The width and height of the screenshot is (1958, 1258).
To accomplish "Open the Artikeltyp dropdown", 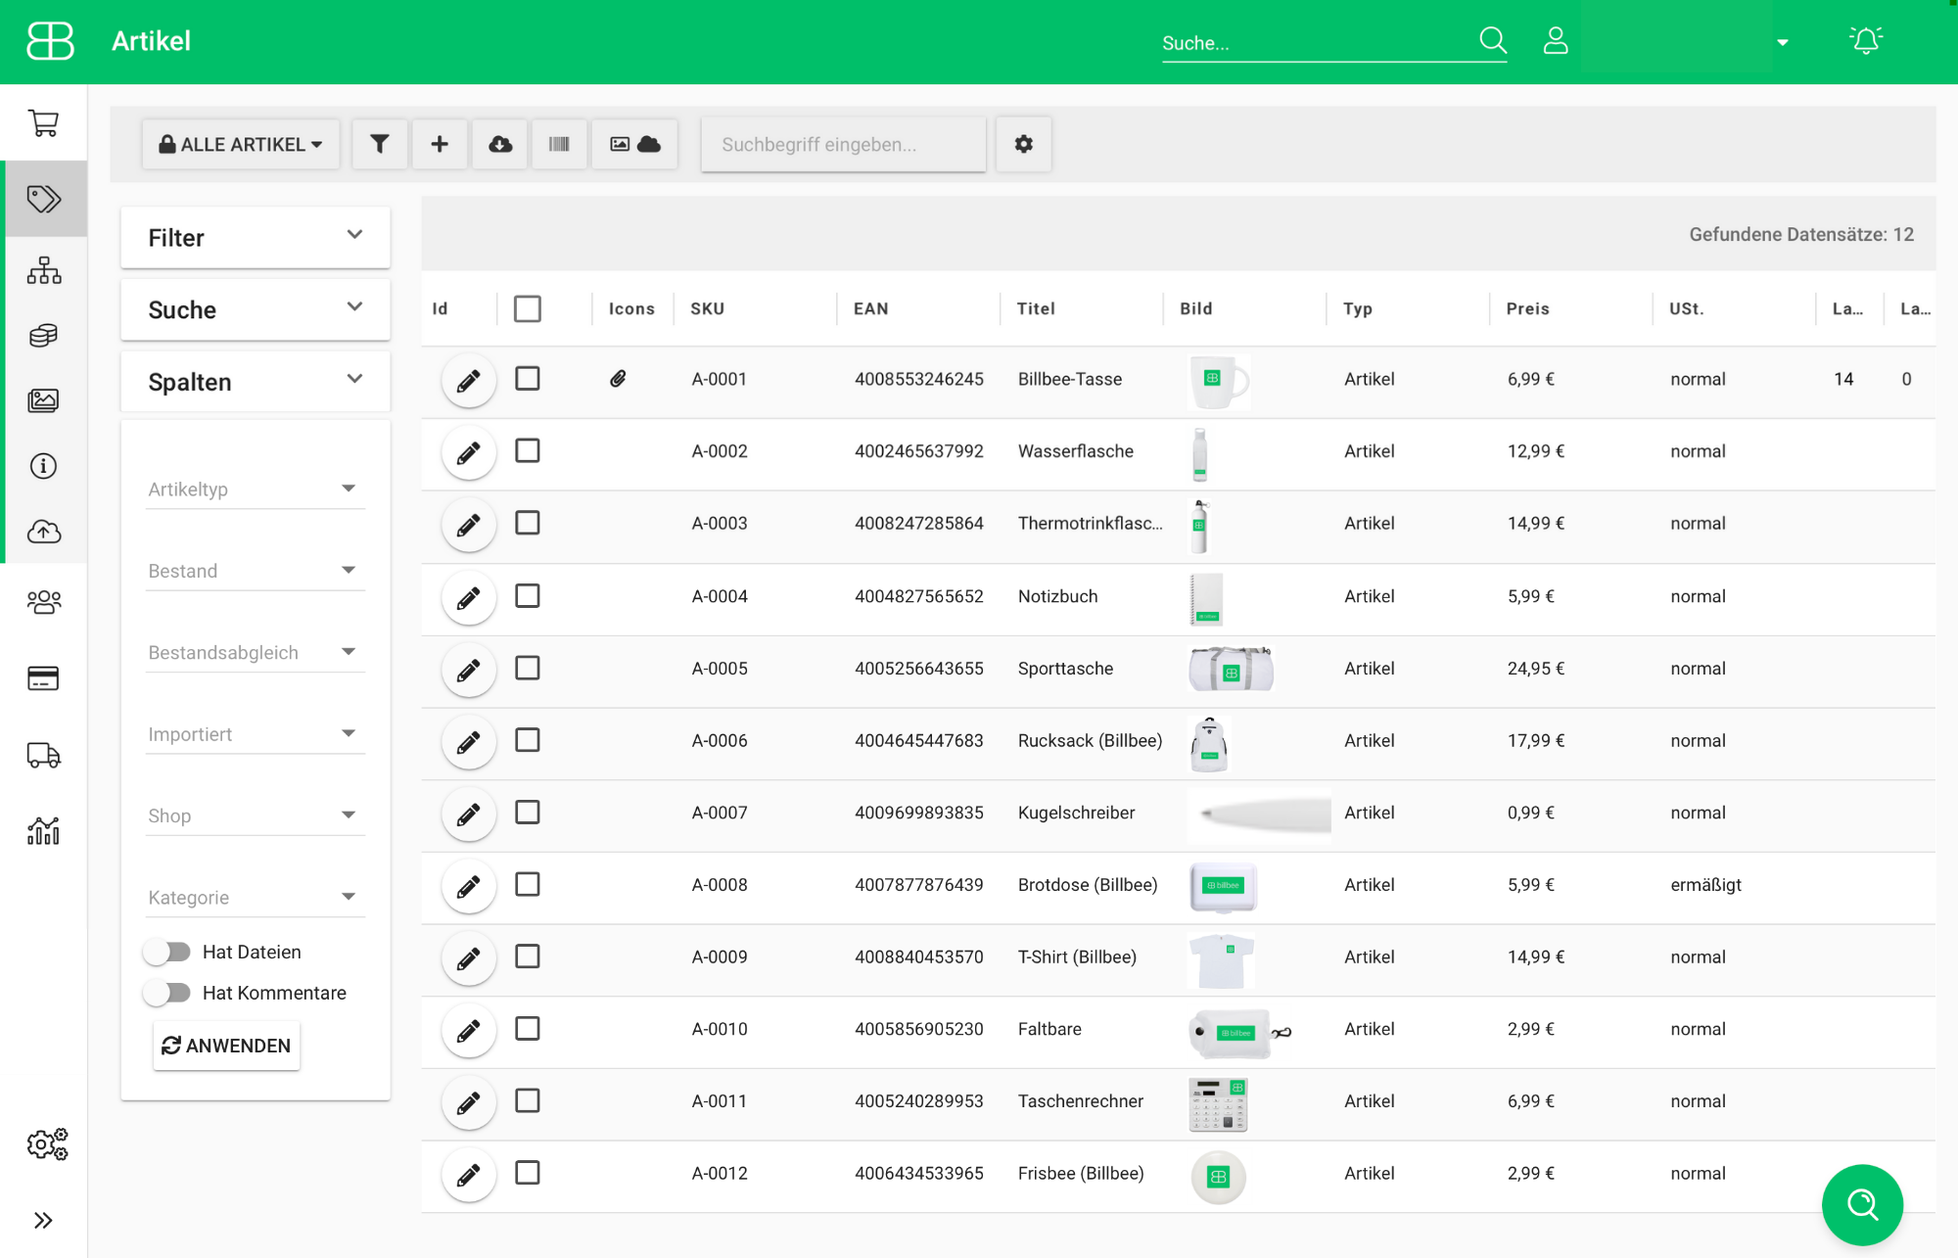I will [x=255, y=489].
